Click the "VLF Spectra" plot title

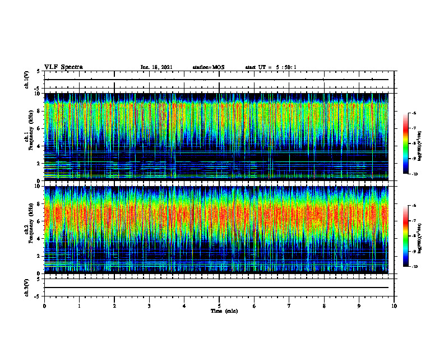(63, 67)
